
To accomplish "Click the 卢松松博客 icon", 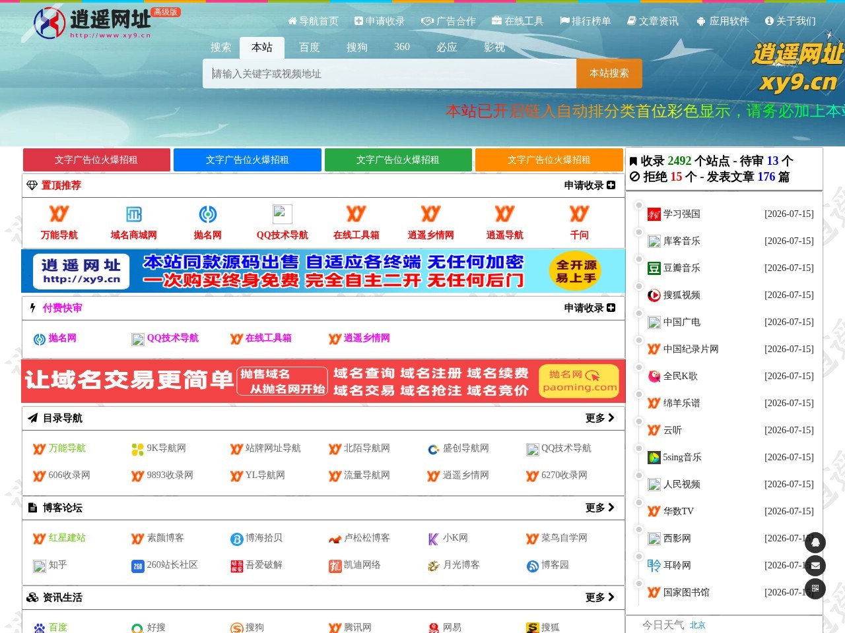I will coord(335,539).
